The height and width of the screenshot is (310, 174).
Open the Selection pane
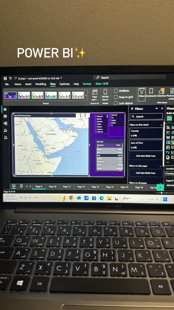tap(162, 93)
